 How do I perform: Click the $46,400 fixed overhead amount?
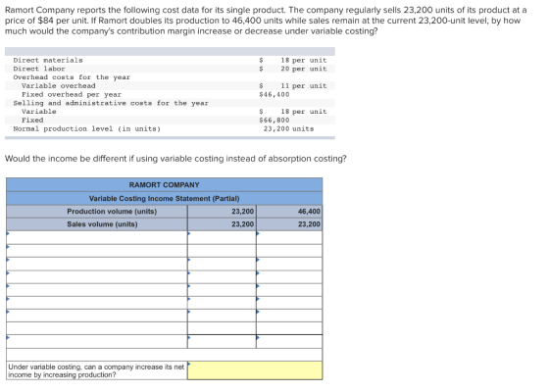click(x=274, y=94)
